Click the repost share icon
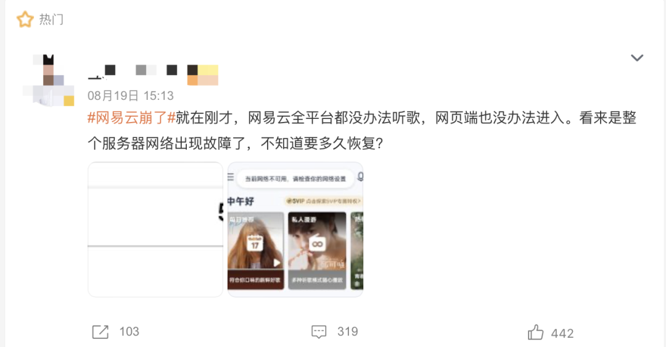The width and height of the screenshot is (666, 347). (101, 332)
